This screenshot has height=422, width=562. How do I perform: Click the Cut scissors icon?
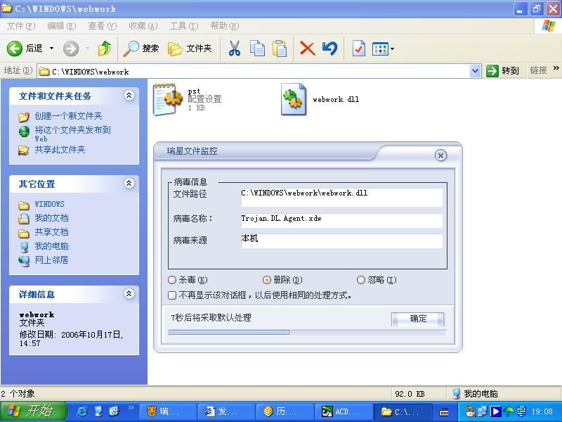(x=235, y=49)
